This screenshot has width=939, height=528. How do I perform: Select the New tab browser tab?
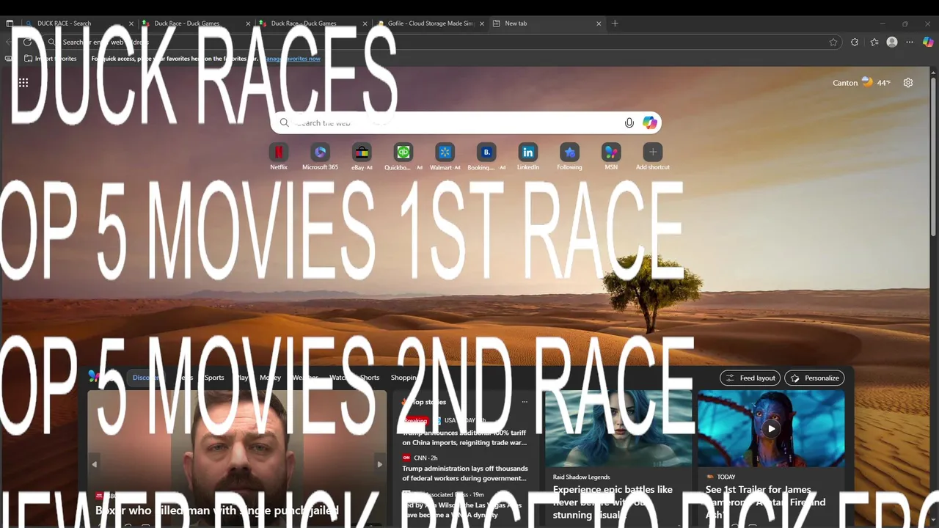(x=547, y=23)
